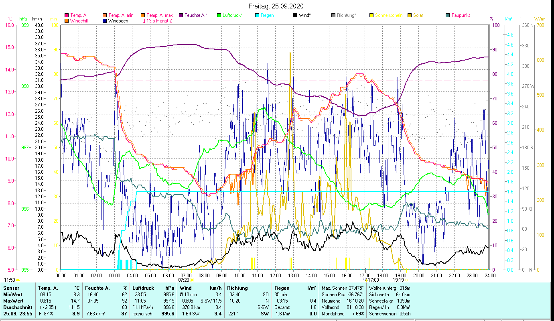The height and width of the screenshot is (321, 554).
Task: Click the Durchschnitt row label
Action: (18, 307)
